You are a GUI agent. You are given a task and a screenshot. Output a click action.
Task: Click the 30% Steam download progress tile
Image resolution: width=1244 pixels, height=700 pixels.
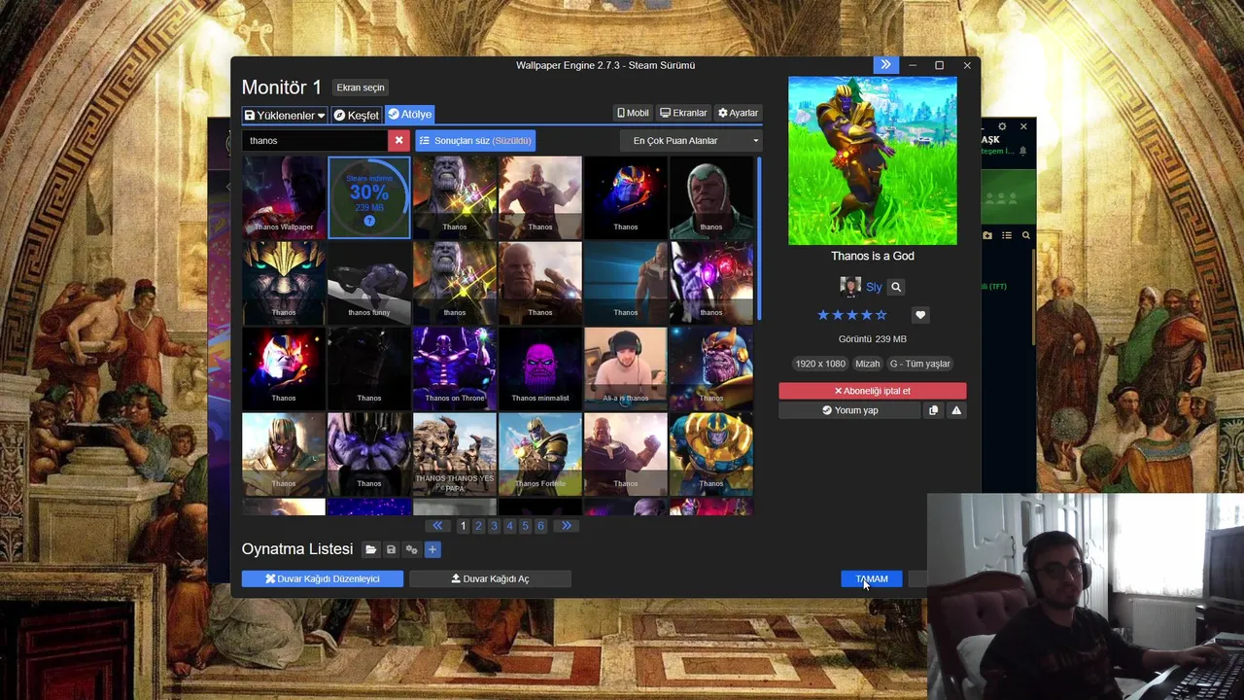tap(369, 197)
